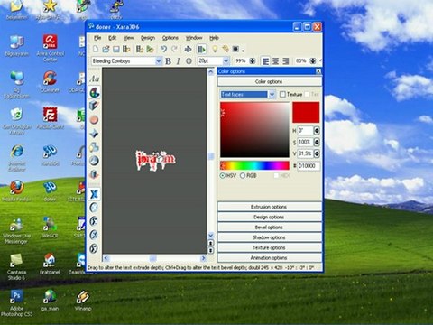The image size is (433, 325).
Task: Open the 20pt font size dropdown
Action: 226,61
